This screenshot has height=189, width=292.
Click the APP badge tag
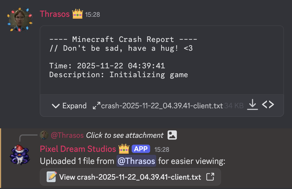[141, 149]
